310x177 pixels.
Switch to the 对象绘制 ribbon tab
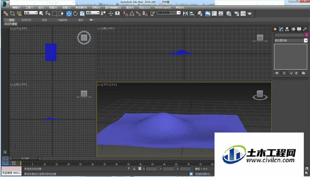[x=63, y=20]
